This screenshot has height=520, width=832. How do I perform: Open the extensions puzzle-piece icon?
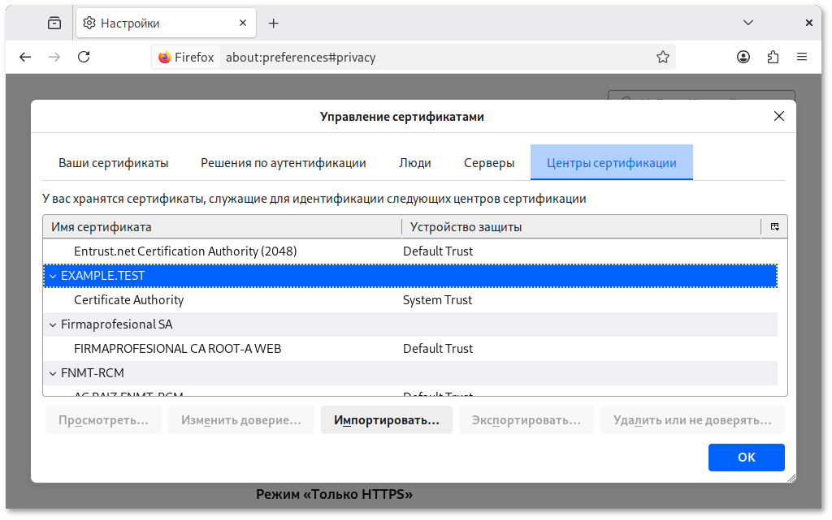point(772,57)
